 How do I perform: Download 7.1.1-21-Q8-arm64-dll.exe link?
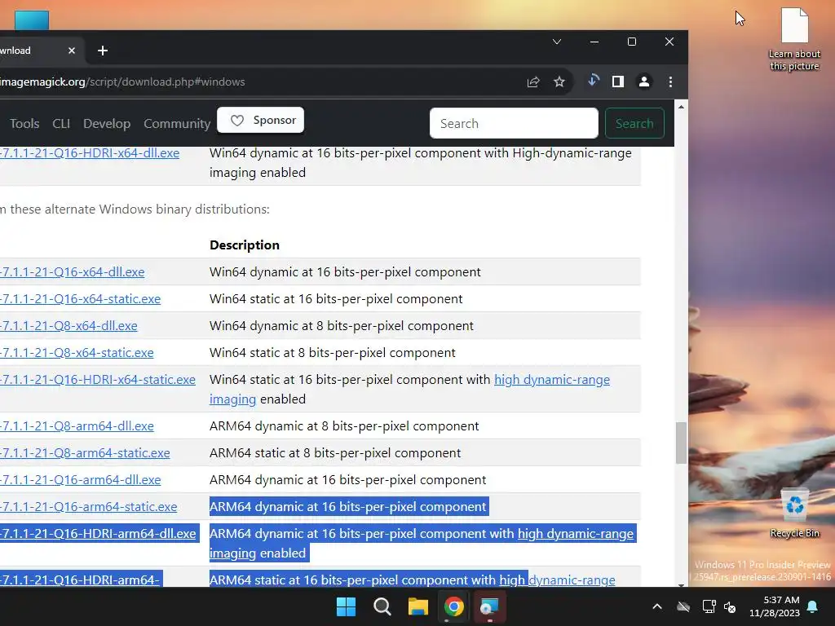click(77, 426)
